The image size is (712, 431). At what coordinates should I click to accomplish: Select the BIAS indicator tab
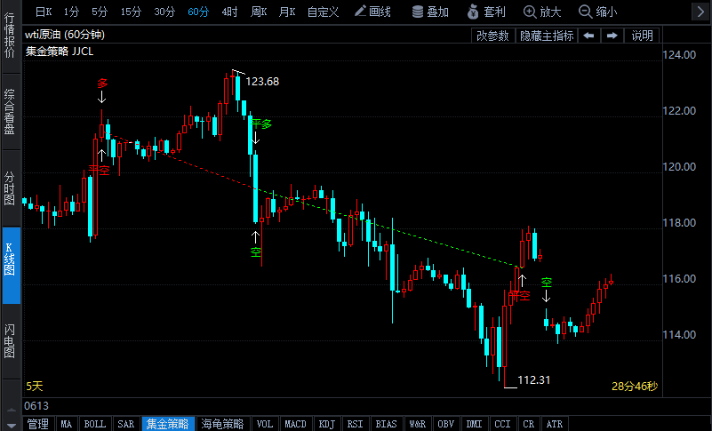click(x=386, y=424)
